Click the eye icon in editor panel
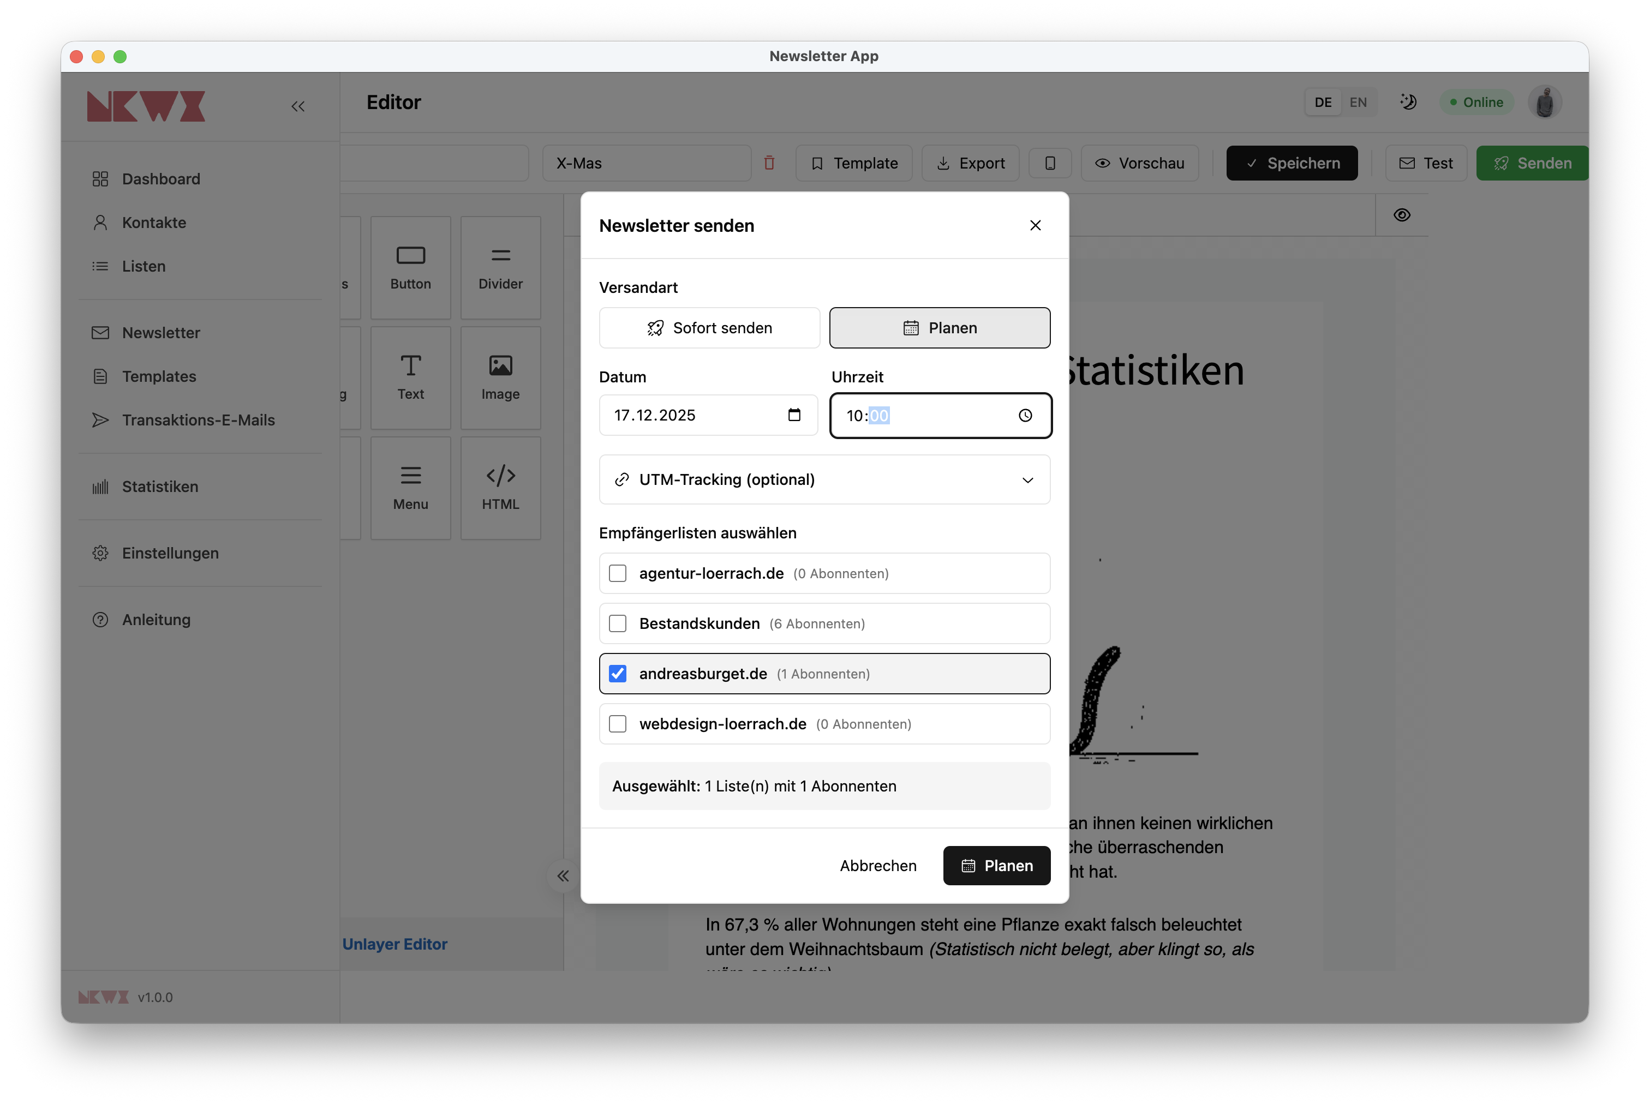 pyautogui.click(x=1401, y=215)
